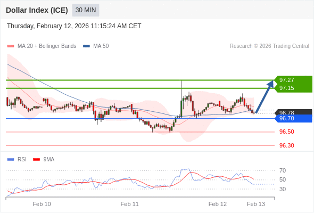Click the RSI 50 level label
314x213 pixels.
pyautogui.click(x=283, y=180)
